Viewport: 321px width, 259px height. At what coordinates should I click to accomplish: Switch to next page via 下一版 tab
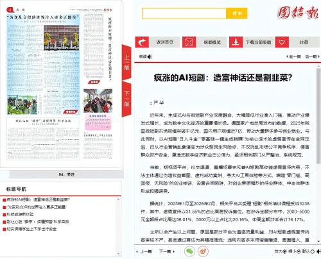pyautogui.click(x=126, y=99)
